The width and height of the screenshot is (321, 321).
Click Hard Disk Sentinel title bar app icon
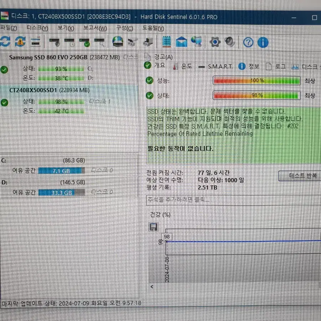5,16
